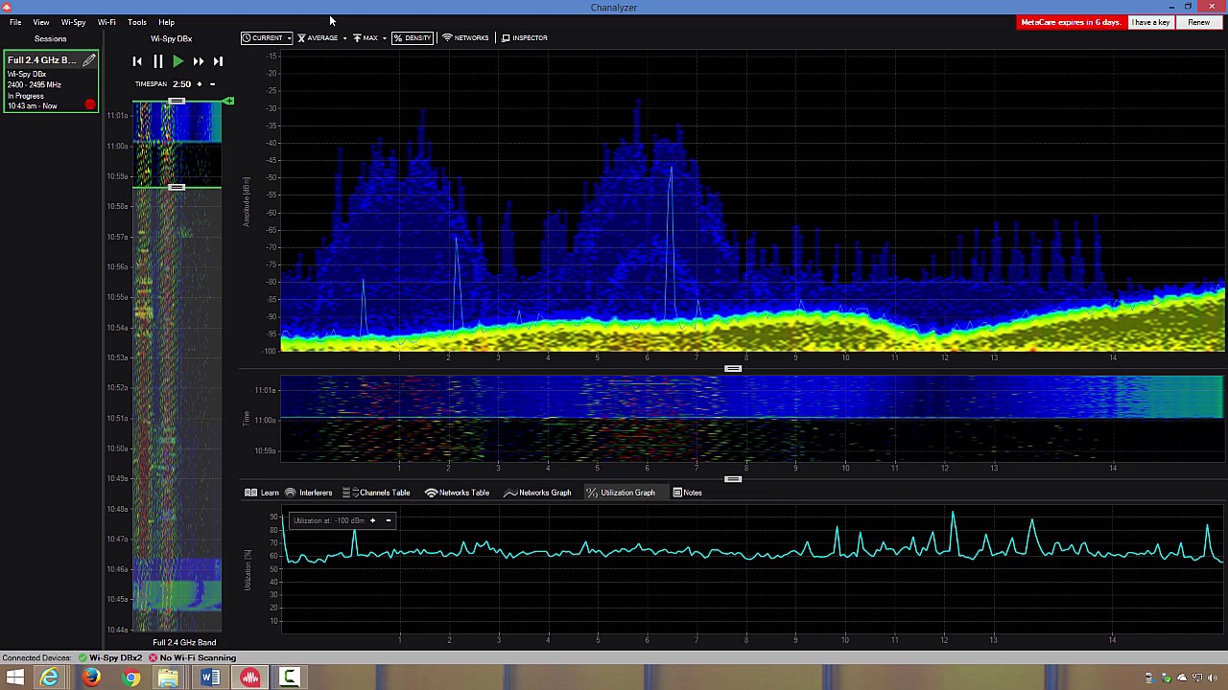Toggle the Inspector tool
Image resolution: width=1228 pixels, height=690 pixels.
(525, 38)
